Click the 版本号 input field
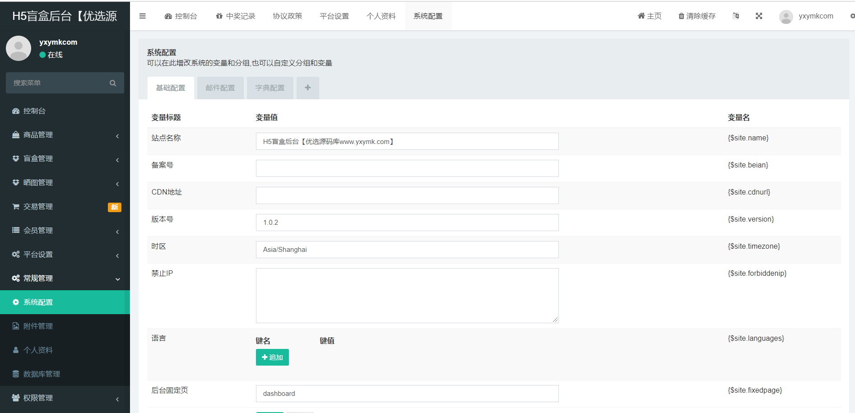Screen dimensions: 855x413 pyautogui.click(x=407, y=223)
